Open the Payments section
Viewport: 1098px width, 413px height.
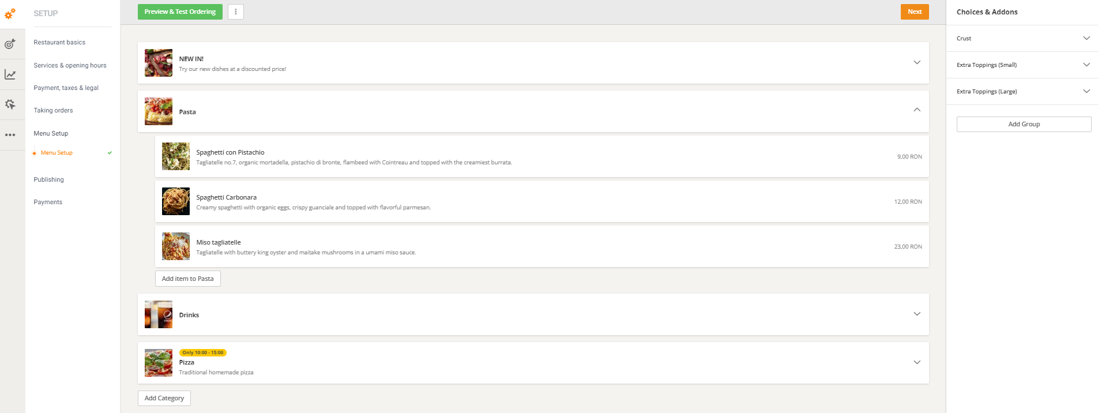click(x=48, y=202)
